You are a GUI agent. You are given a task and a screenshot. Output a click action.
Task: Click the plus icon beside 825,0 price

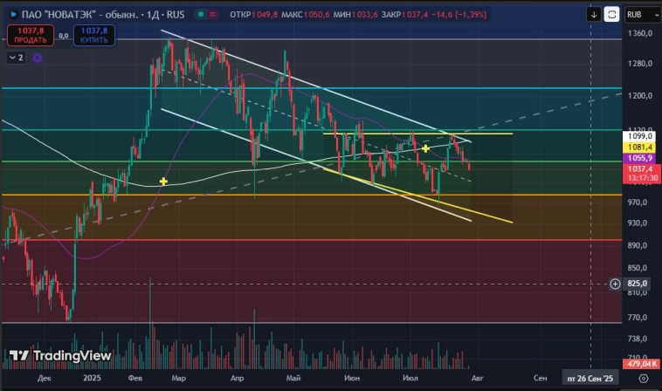coord(615,284)
